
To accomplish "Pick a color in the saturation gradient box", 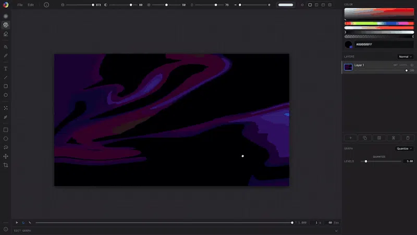I will click(x=379, y=14).
